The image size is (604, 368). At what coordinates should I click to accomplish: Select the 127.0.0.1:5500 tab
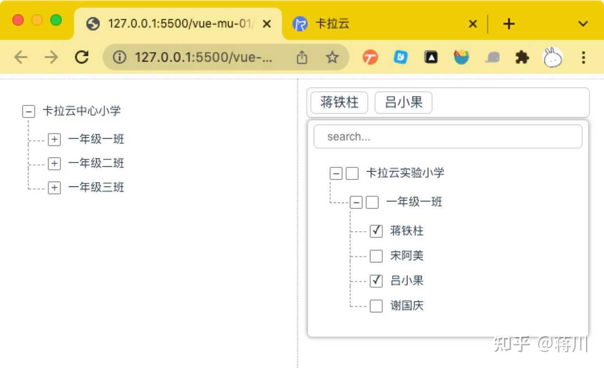[180, 24]
